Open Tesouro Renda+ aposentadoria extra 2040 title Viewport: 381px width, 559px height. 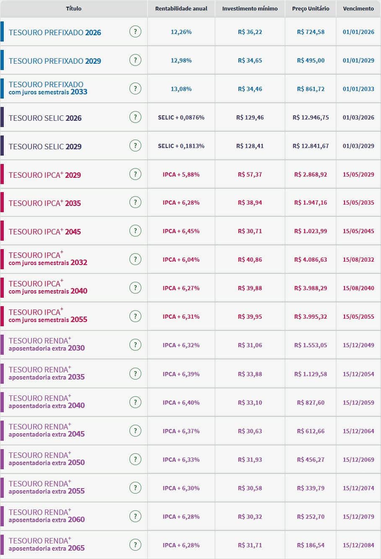click(x=47, y=402)
